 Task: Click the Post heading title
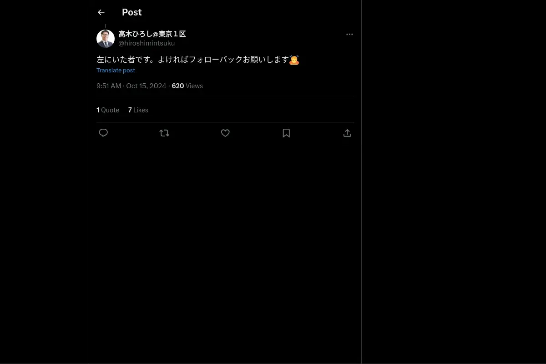132,12
